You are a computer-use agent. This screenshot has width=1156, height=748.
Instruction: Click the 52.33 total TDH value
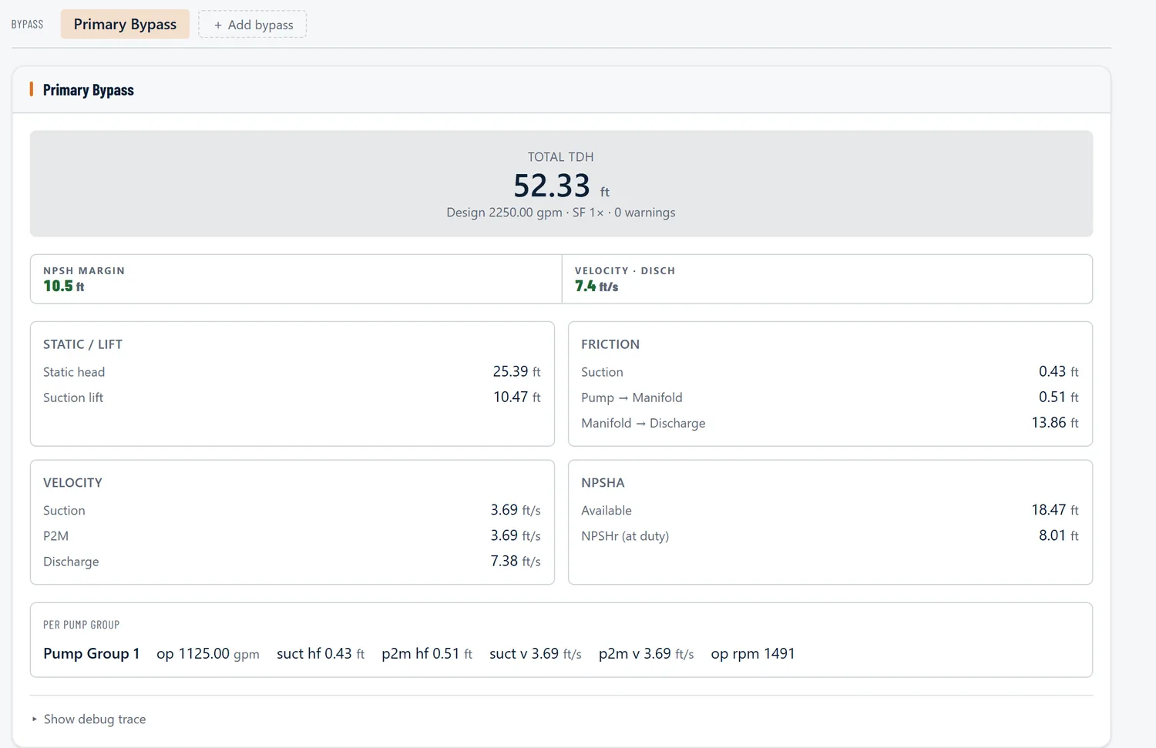tap(552, 186)
